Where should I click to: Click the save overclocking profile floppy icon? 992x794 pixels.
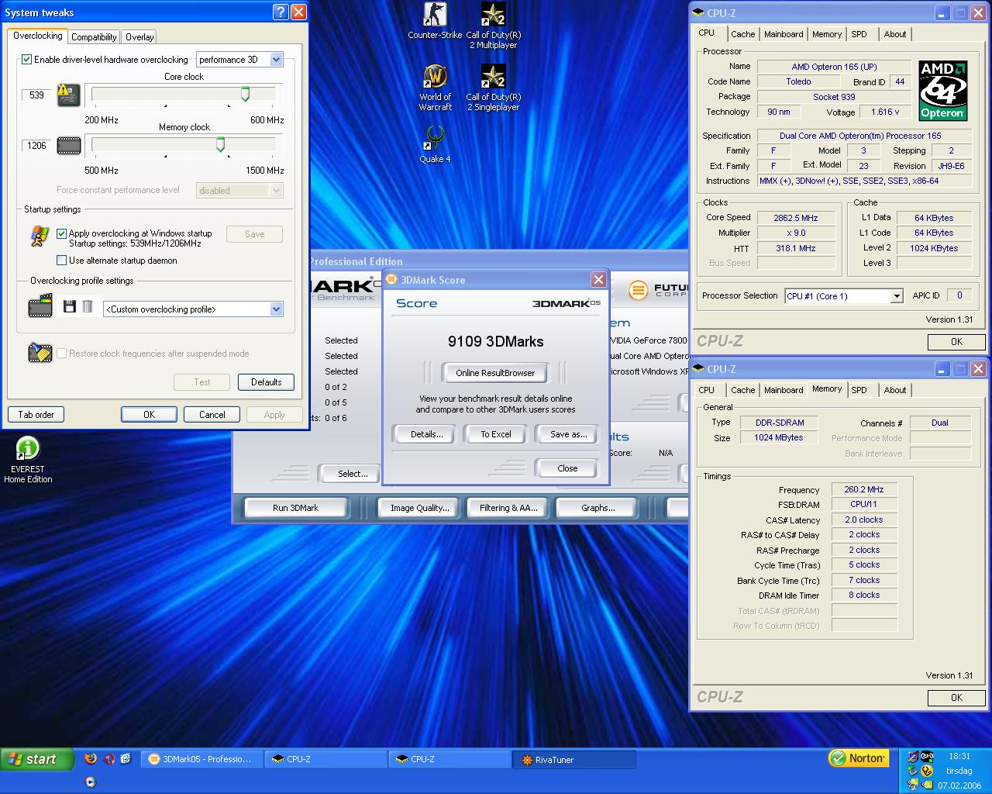(x=70, y=307)
